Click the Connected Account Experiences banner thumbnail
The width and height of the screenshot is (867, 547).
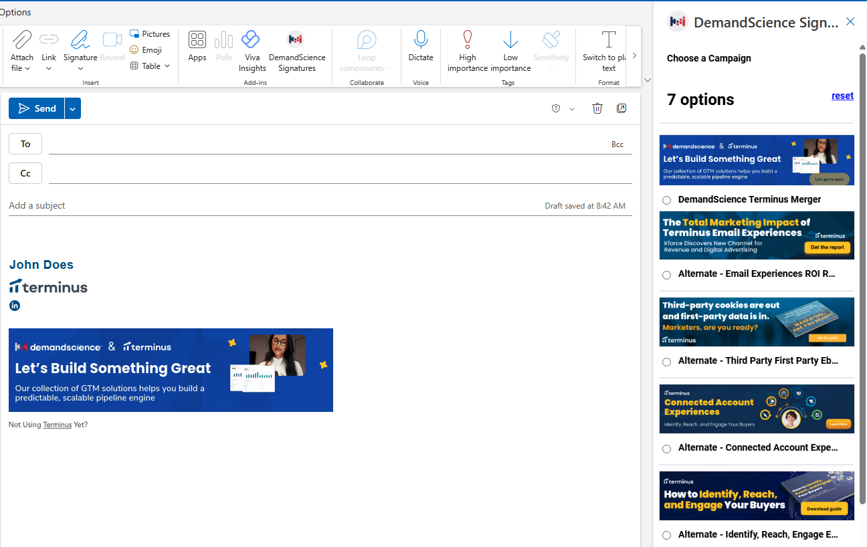click(x=757, y=409)
